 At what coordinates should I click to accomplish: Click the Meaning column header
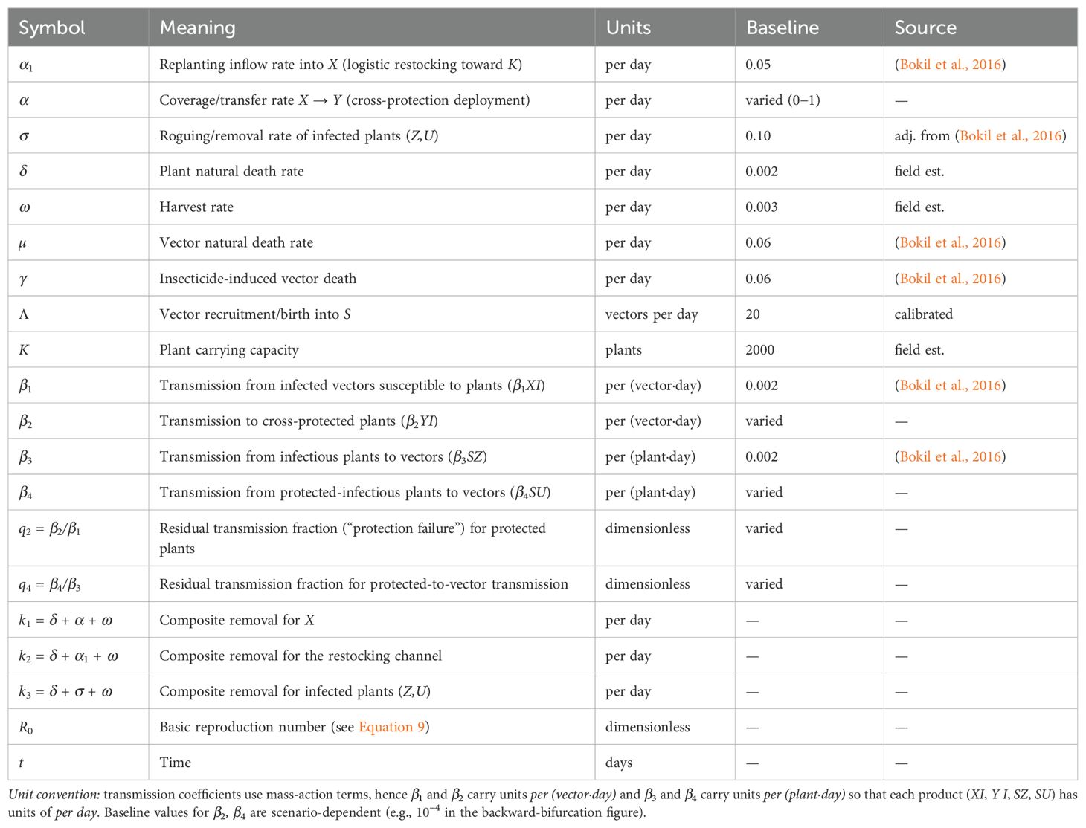(198, 28)
